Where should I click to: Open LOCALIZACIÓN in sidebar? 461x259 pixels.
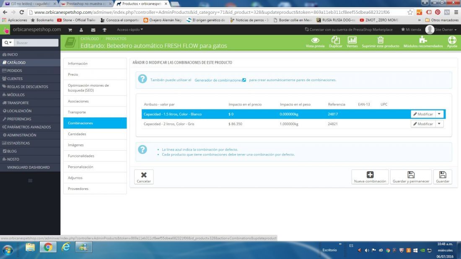coord(30,111)
